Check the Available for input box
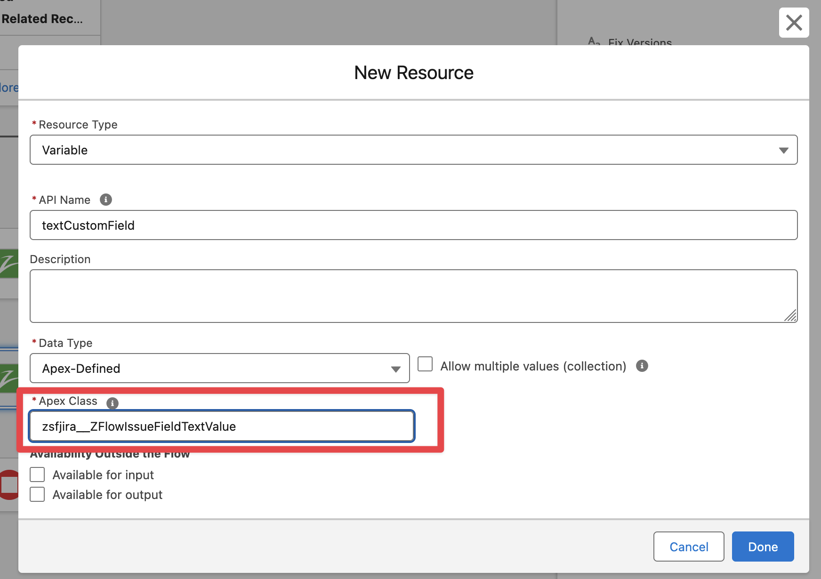Screen dimensions: 821x579 point(38,474)
